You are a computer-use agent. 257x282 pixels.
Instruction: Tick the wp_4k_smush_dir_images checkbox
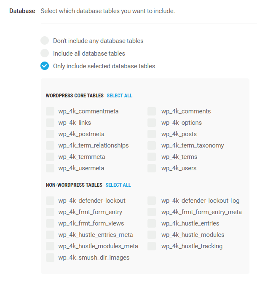coord(50,258)
